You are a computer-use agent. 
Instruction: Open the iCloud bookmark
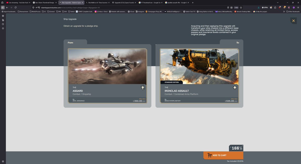131,12
